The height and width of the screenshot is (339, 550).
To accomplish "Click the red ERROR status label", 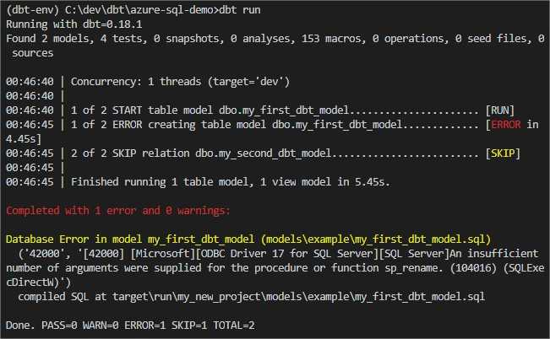I will (x=506, y=124).
